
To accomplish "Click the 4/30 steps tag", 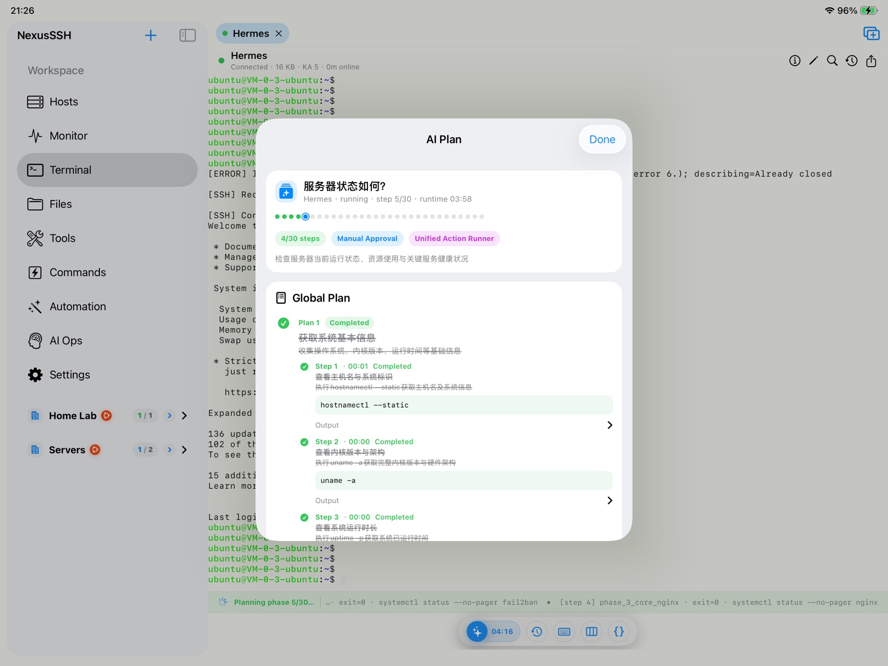I will (x=300, y=239).
